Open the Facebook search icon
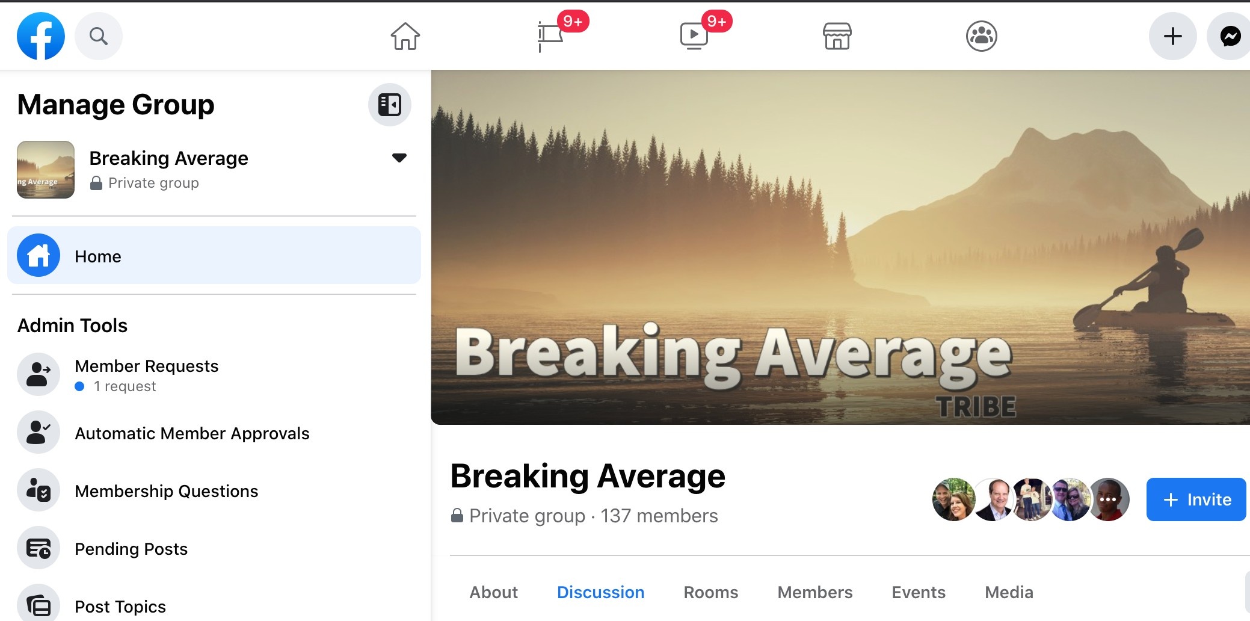Viewport: 1250px width, 621px height. [x=99, y=36]
